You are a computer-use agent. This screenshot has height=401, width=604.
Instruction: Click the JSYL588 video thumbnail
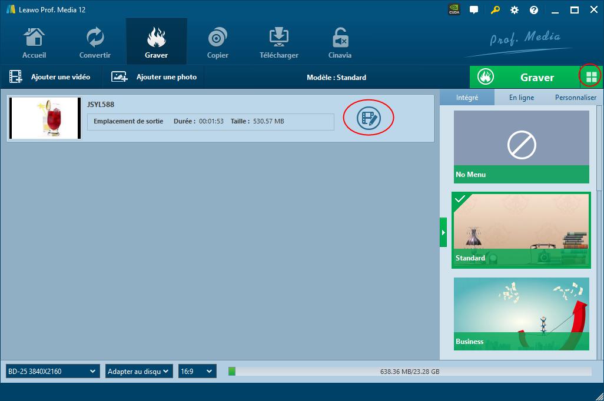tap(45, 118)
